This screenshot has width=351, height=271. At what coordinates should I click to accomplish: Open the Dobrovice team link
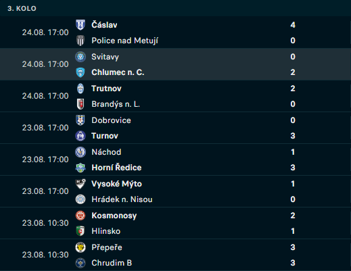coord(111,120)
